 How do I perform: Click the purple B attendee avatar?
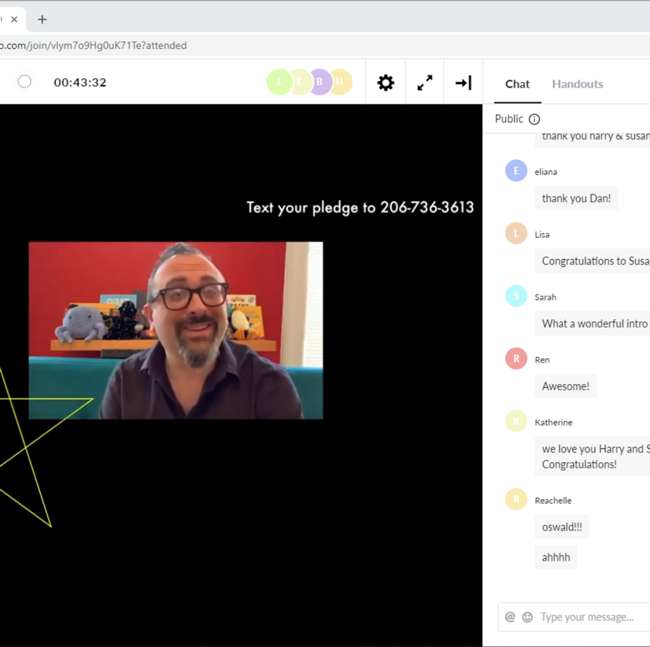coord(320,82)
